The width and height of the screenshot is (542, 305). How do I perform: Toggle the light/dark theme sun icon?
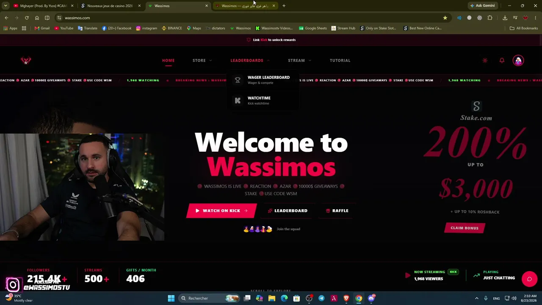pyautogui.click(x=485, y=61)
